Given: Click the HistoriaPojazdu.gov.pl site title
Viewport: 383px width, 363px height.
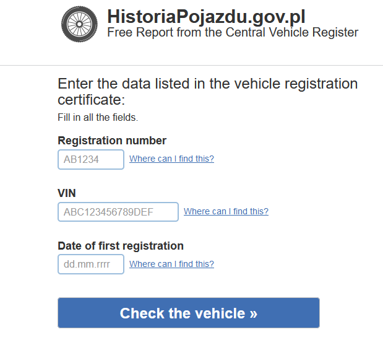Looking at the screenshot, I should coord(206,17).
